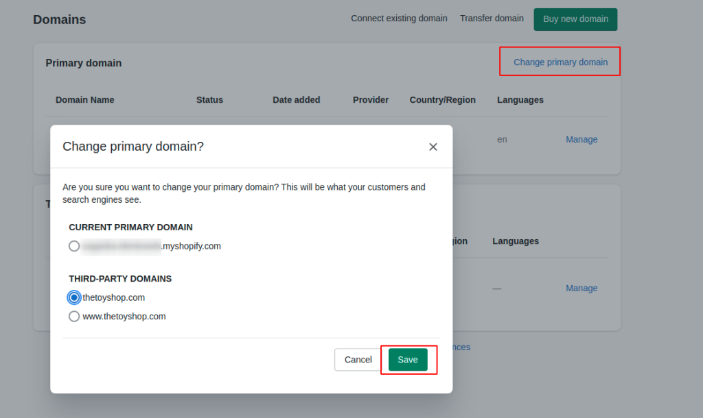The height and width of the screenshot is (418, 703).
Task: Click the Languages header in Primary domain table
Action: 520,100
